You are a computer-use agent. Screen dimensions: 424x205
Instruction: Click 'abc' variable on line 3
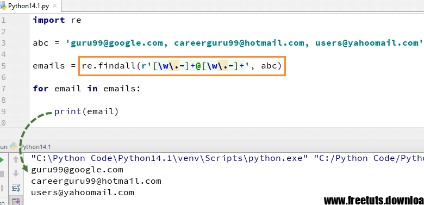click(41, 43)
